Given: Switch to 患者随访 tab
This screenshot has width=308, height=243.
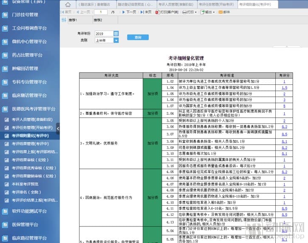Looking at the screenshot, I should tap(96, 5).
